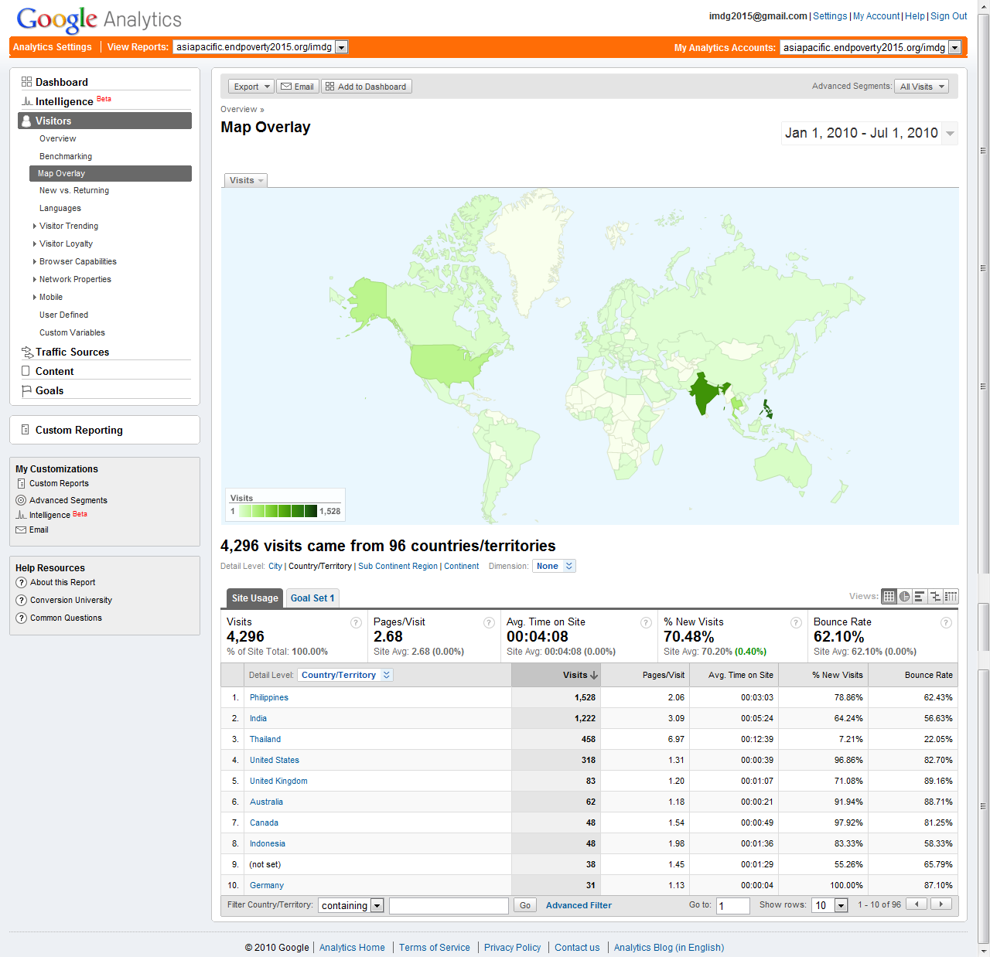990x957 pixels.
Task: Select the Pivot table view icon
Action: (951, 596)
